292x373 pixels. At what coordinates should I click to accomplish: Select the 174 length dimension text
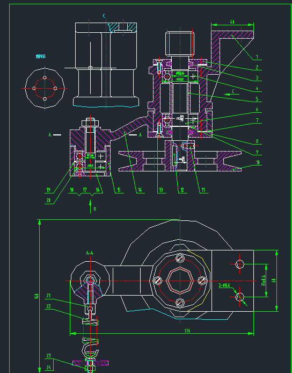pyautogui.click(x=187, y=331)
